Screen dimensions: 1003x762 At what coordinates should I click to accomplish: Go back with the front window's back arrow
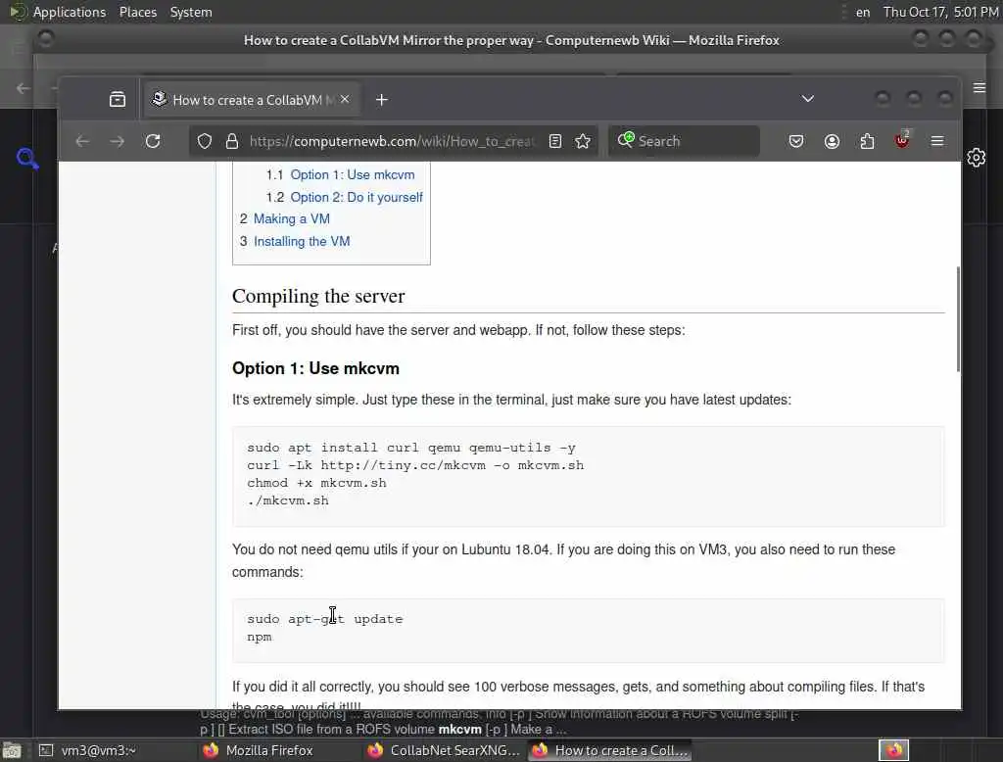(x=82, y=141)
